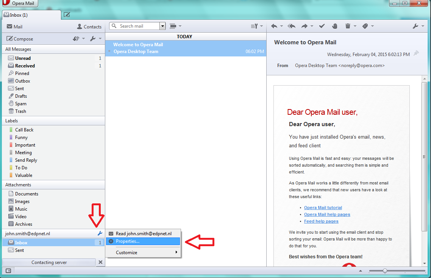Select the To Do label

coord(54,168)
